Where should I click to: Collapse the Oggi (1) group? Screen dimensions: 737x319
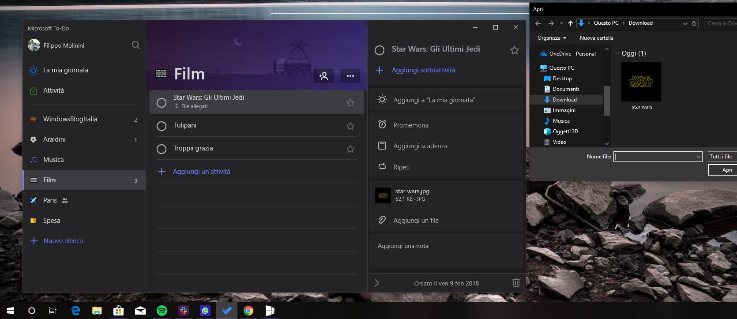tap(617, 53)
